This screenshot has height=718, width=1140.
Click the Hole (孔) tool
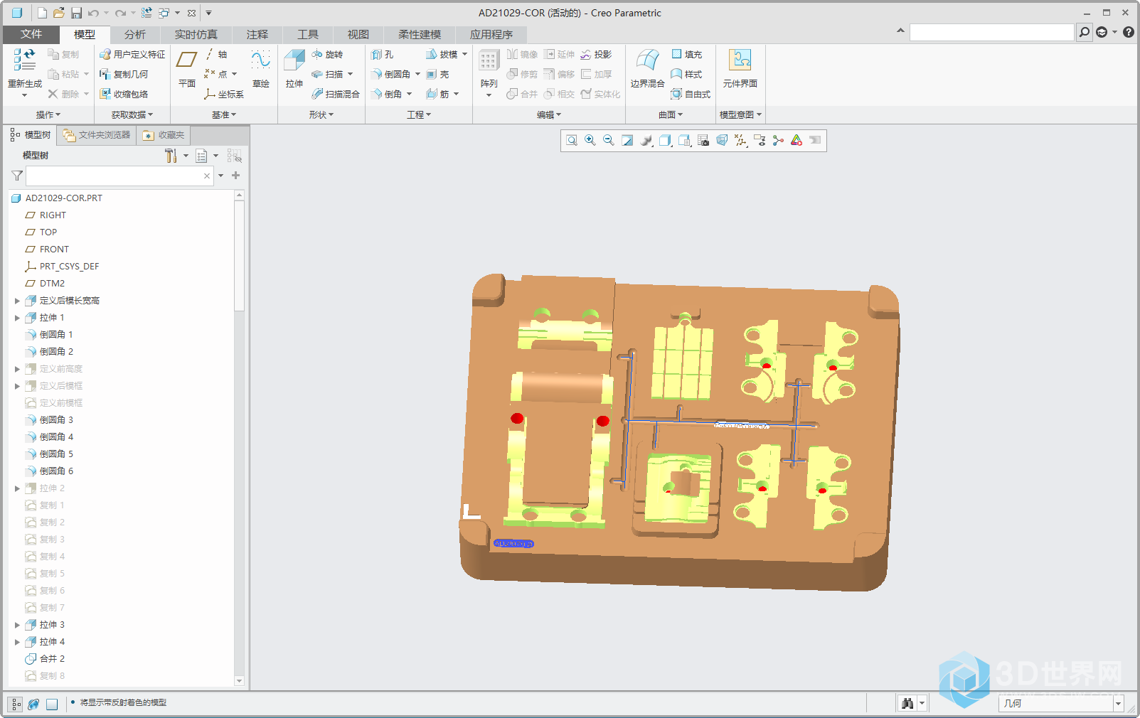point(383,54)
